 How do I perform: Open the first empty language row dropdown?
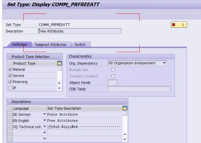(44, 132)
